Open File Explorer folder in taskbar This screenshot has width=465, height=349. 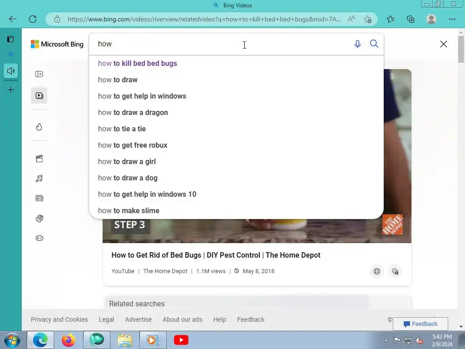coord(125,340)
